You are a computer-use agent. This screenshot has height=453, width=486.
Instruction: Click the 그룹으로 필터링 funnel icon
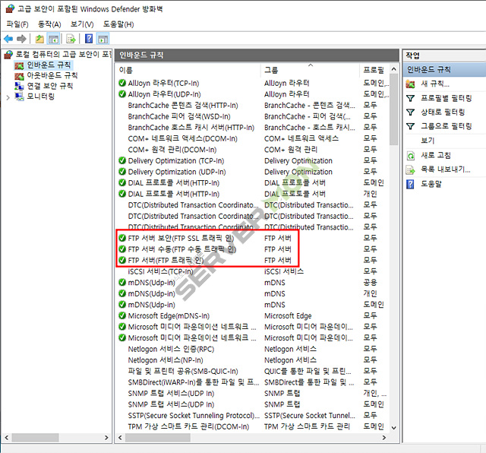pyautogui.click(x=410, y=126)
